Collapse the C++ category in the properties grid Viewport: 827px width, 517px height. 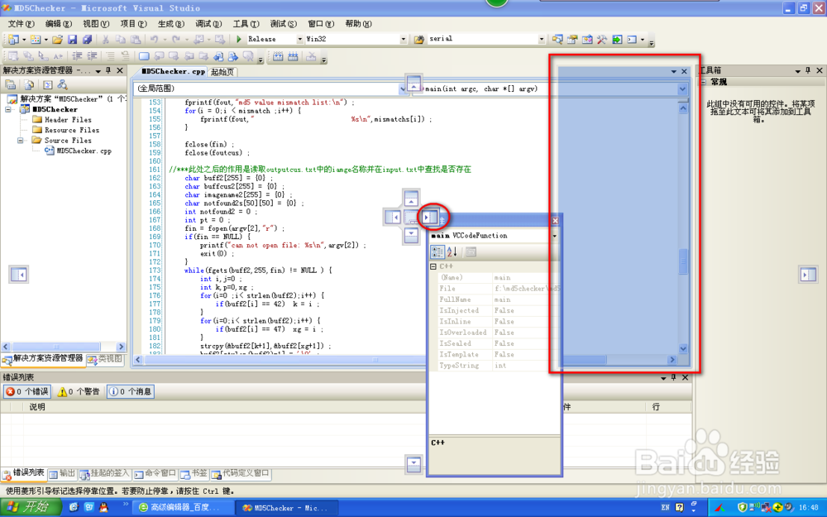click(x=433, y=266)
